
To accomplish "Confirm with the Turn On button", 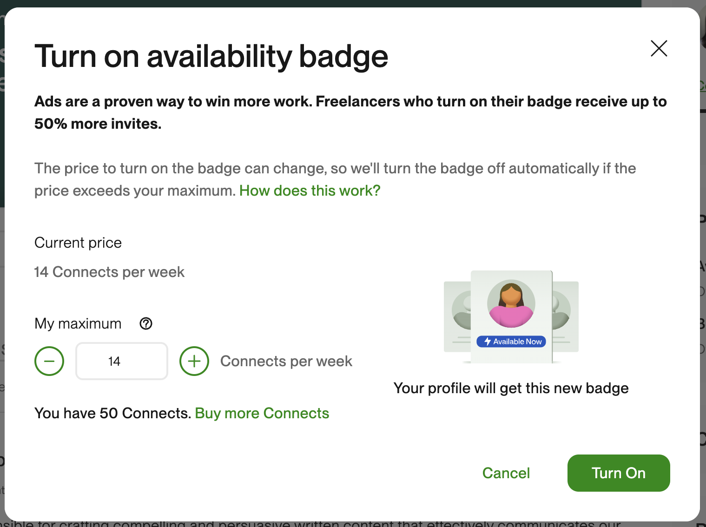I will 619,473.
